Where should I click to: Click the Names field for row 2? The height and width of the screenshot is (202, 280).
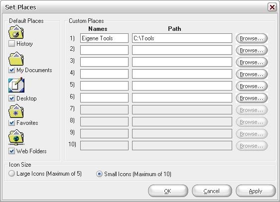click(x=104, y=50)
